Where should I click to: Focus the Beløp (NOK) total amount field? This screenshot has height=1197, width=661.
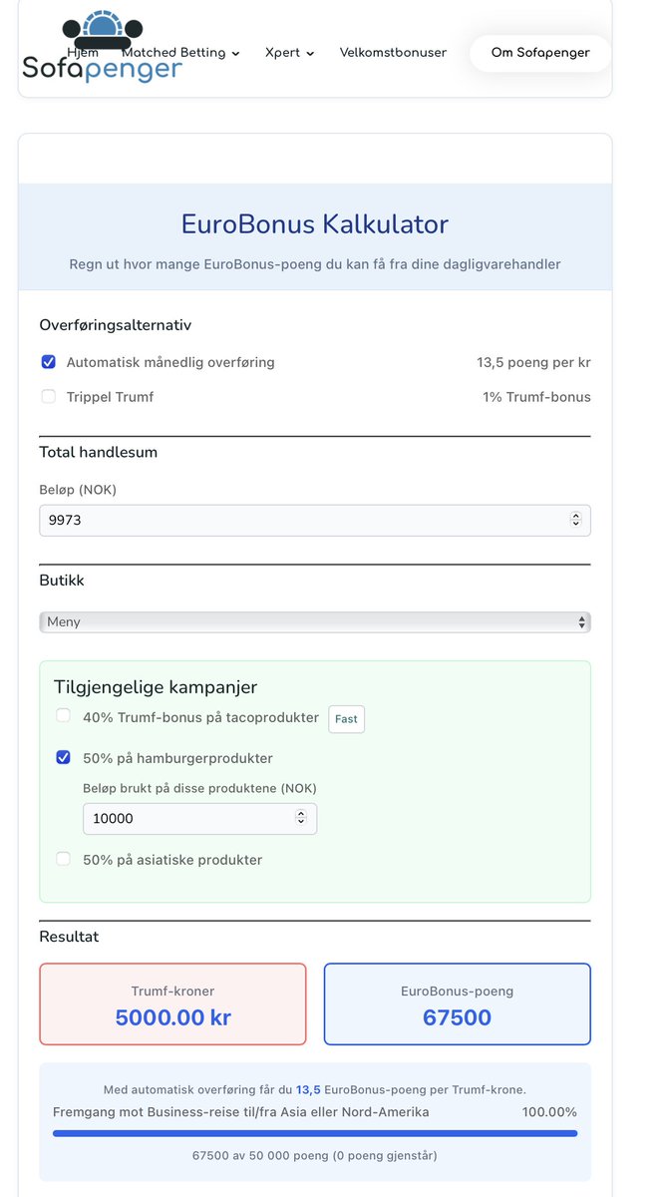click(315, 520)
